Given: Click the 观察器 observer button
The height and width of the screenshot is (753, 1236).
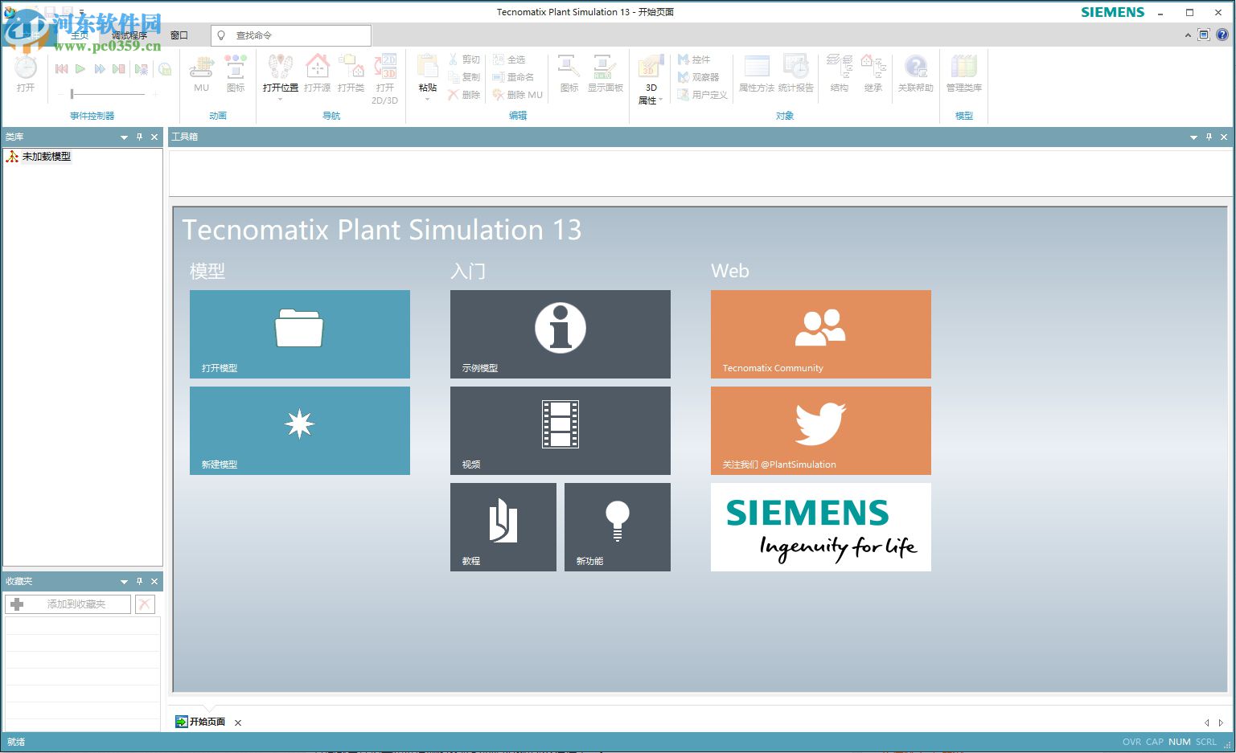Looking at the screenshot, I should tap(698, 77).
